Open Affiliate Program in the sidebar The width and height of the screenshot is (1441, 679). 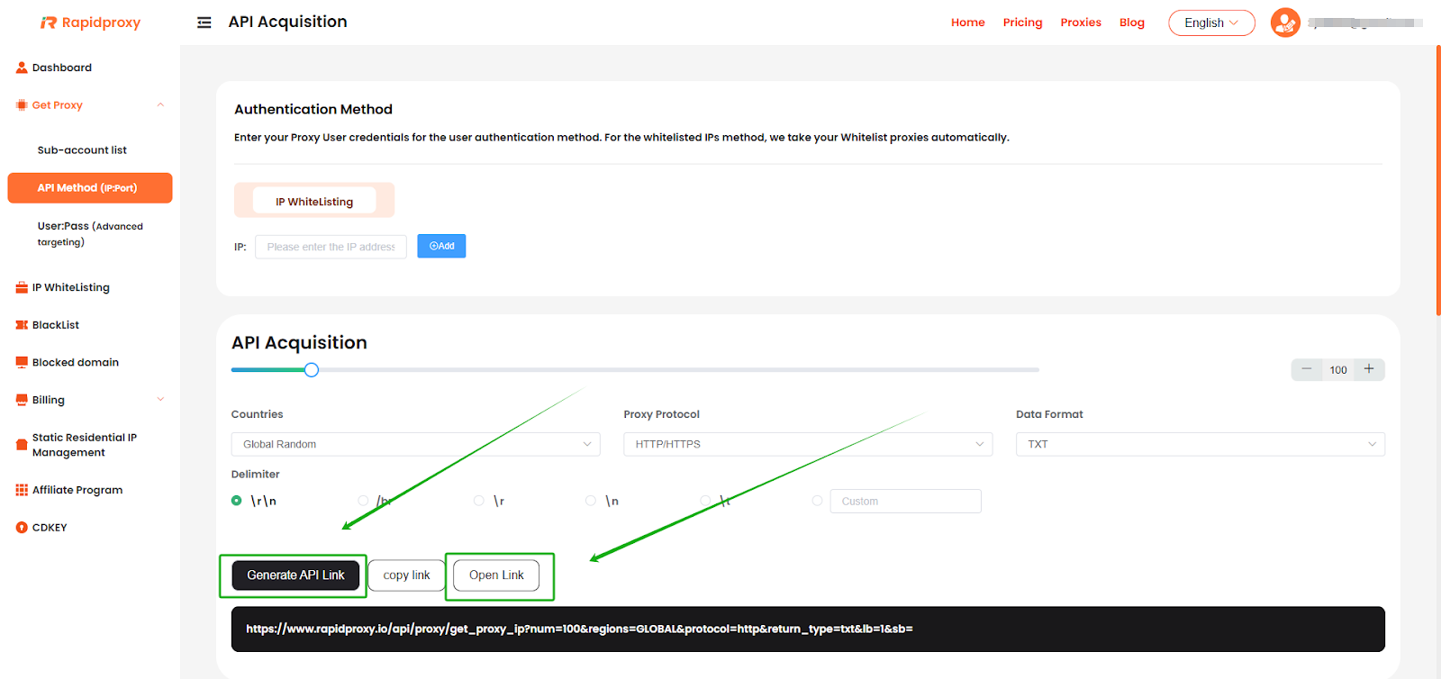click(77, 491)
